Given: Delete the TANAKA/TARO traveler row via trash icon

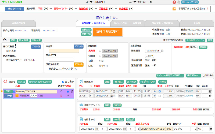Looking at the screenshot, I should tap(72, 91).
